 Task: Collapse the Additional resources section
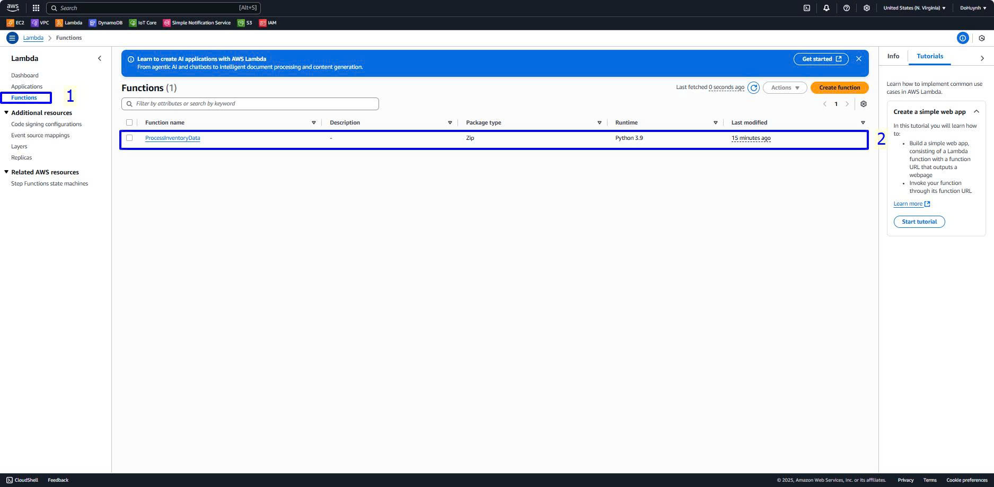click(6, 113)
